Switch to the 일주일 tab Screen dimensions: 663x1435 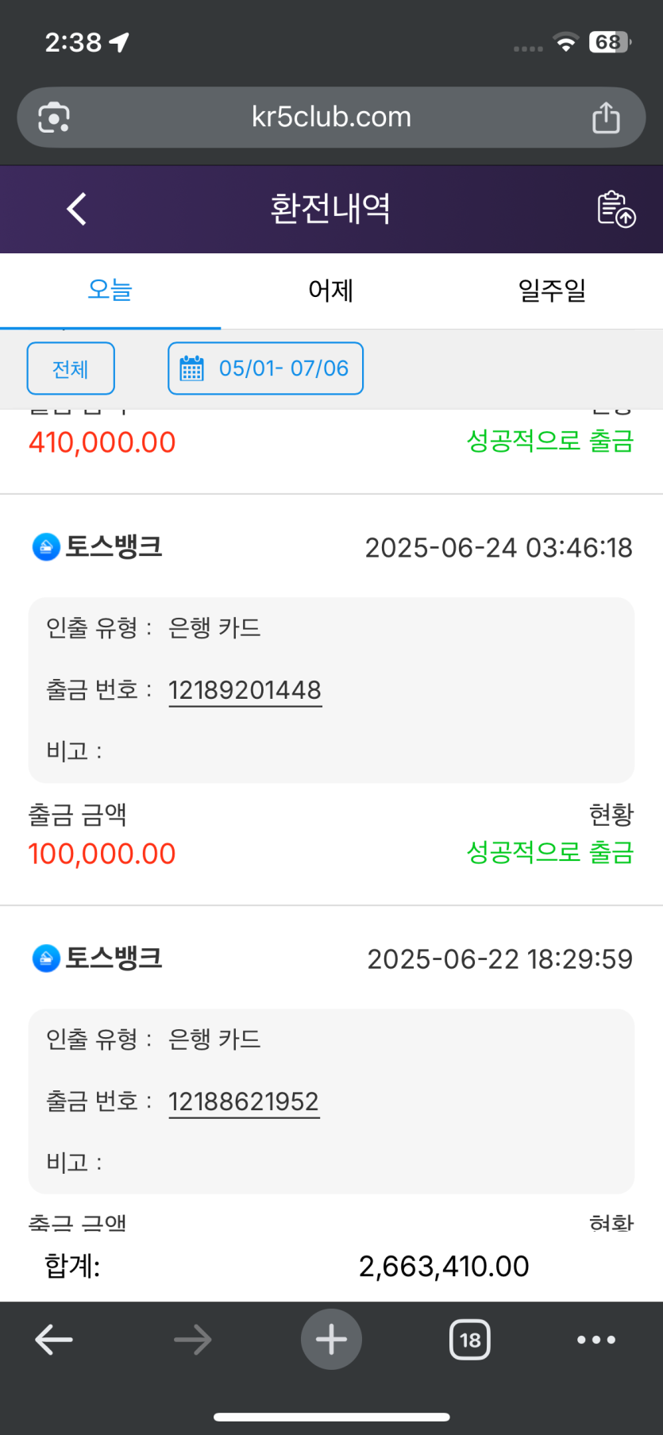point(552,290)
